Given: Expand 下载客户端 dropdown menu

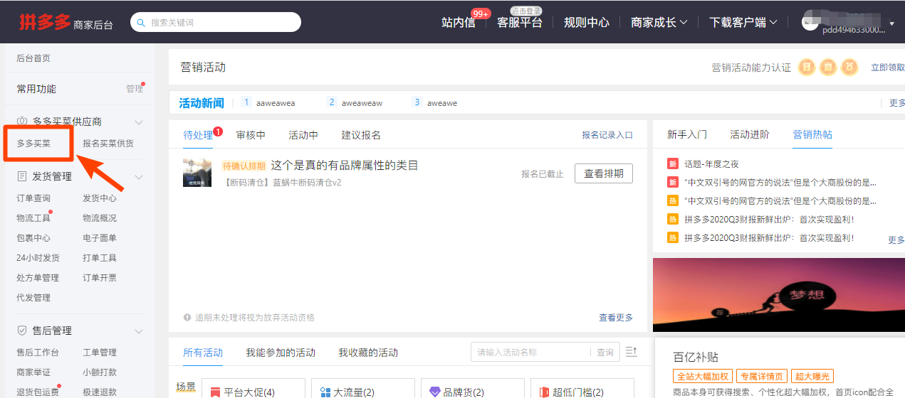Looking at the screenshot, I should click(743, 22).
